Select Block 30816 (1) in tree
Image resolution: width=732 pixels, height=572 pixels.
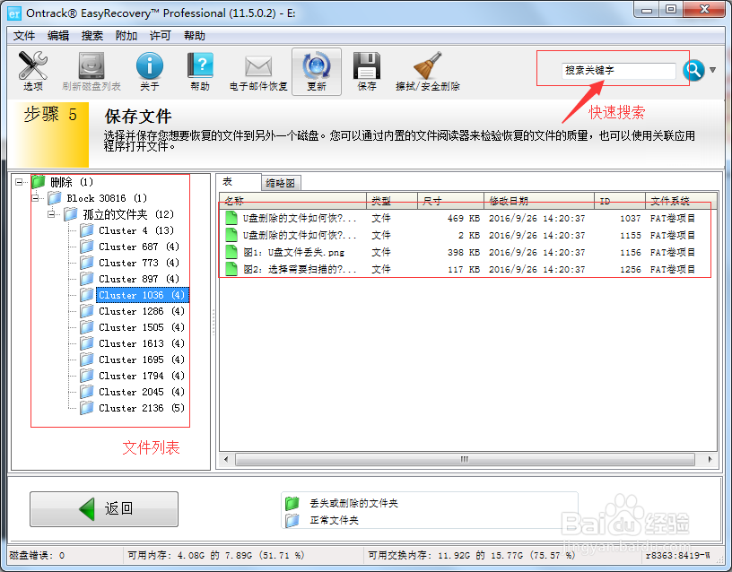[98, 198]
